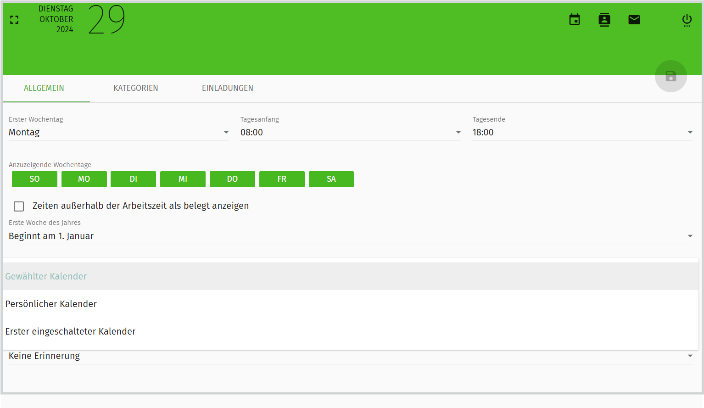This screenshot has height=408, width=704.
Task: Enable 'Zeiten außerhalb der Arbeitszeit als belegt anzeigen'
Action: (x=19, y=206)
